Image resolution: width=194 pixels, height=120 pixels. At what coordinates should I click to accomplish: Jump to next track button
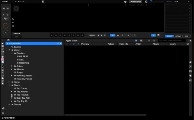(8, 8)
